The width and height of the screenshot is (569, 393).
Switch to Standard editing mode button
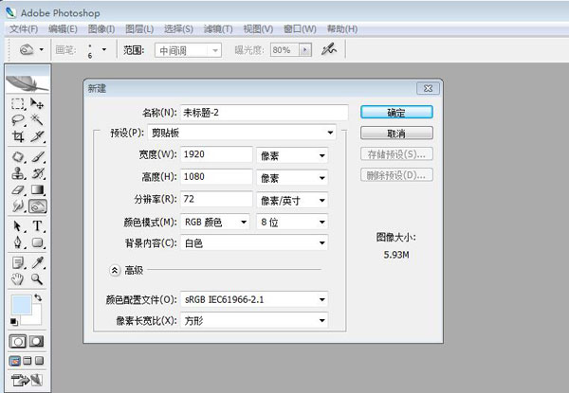click(x=18, y=340)
